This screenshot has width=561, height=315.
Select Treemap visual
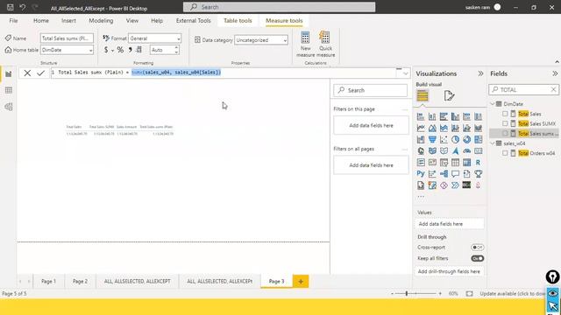pyautogui.click(x=478, y=139)
